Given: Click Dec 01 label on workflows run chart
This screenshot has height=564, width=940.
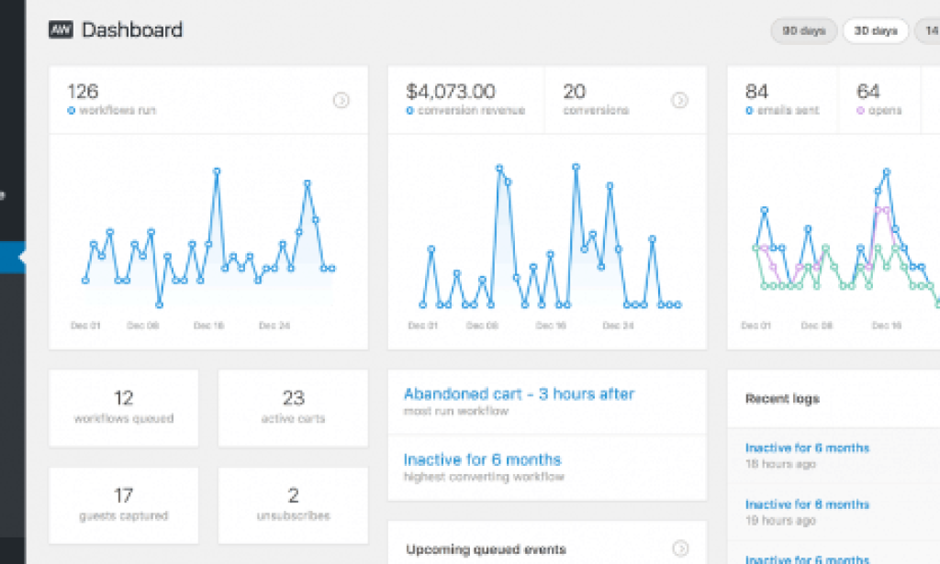Looking at the screenshot, I should [x=85, y=326].
